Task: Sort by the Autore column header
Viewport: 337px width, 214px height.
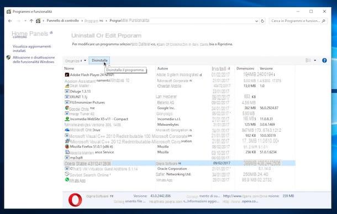Action: [162, 68]
